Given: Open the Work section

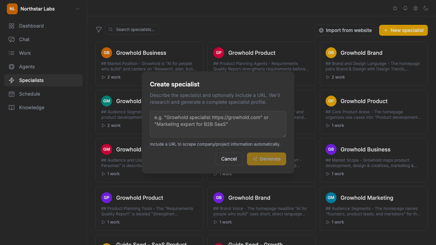Looking at the screenshot, I should click(x=44, y=53).
